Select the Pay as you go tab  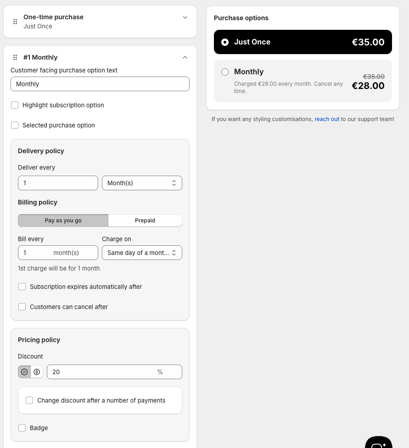pos(63,221)
